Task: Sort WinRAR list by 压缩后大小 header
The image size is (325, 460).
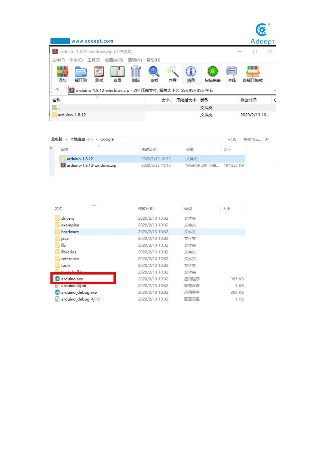Action: click(186, 100)
